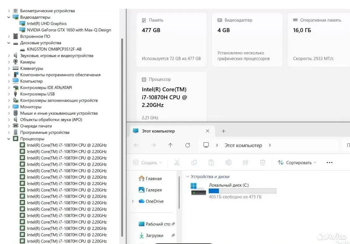Screen dimensions: 350x244
Task: Select 'Компоненты программного обеспечения' item
Action: pos(60,75)
